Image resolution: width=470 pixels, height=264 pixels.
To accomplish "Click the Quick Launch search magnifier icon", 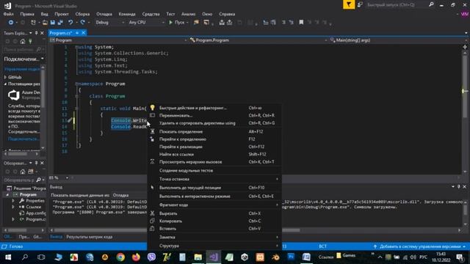I will point(431,4).
